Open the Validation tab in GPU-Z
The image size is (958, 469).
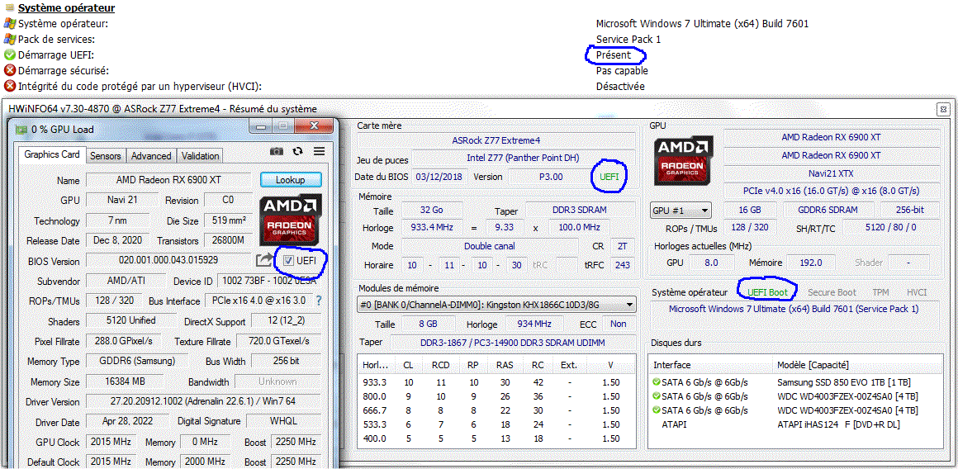pyautogui.click(x=200, y=156)
